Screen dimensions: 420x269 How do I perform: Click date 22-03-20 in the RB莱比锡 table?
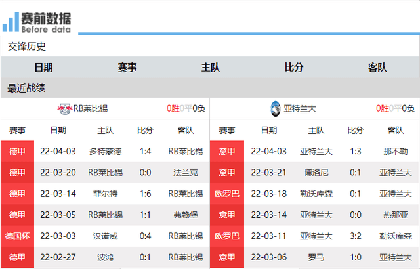[58, 173]
